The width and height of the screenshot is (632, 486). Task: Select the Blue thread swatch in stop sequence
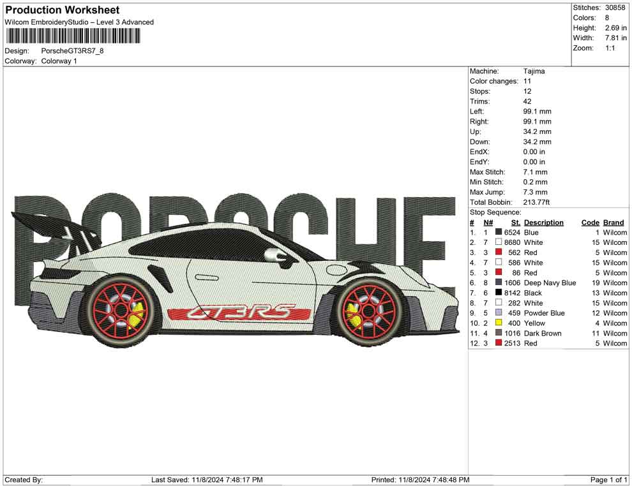pyautogui.click(x=498, y=232)
